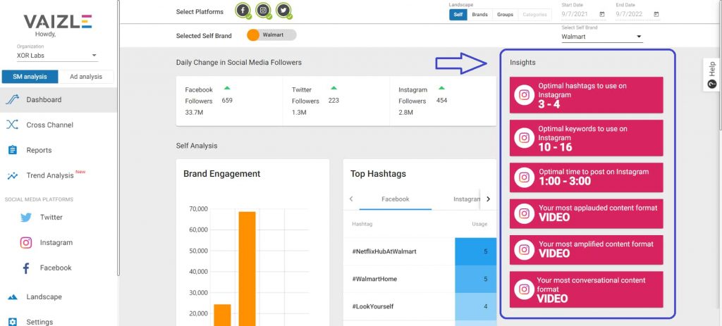Click the Help question mark icon
The height and width of the screenshot is (326, 722).
[x=712, y=84]
